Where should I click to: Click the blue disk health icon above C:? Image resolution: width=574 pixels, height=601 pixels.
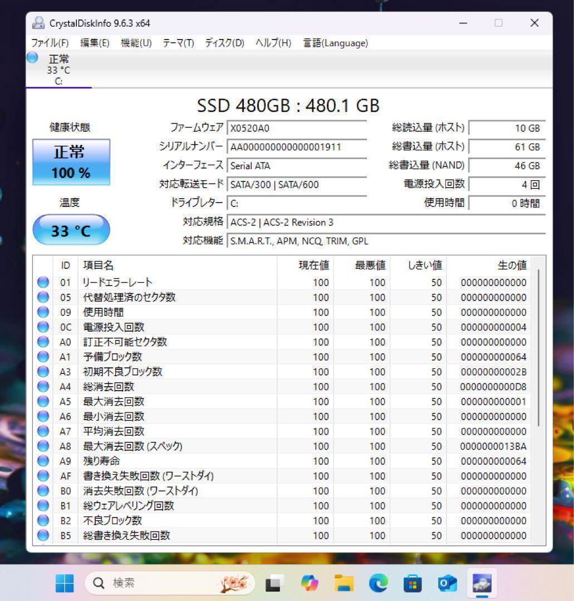(33, 57)
